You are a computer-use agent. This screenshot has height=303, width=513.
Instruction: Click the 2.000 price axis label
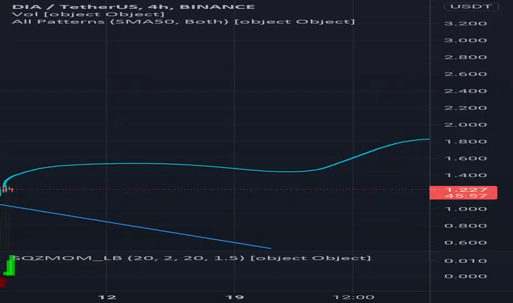(x=466, y=125)
